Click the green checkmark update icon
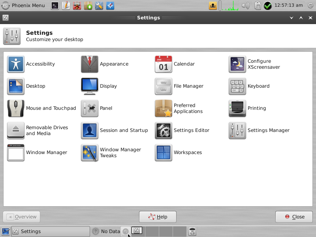This screenshot has height=237, width=316. coord(268,6)
